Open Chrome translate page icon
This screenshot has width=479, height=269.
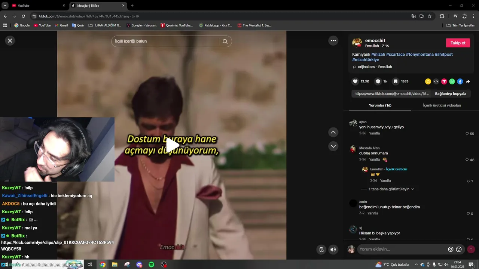tap(414, 16)
